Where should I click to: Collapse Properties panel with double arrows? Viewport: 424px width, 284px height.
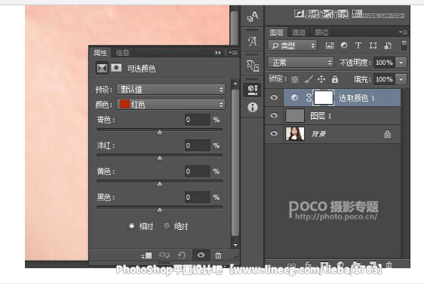pos(218,53)
